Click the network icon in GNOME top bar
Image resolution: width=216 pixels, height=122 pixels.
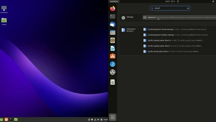click(x=213, y=1)
